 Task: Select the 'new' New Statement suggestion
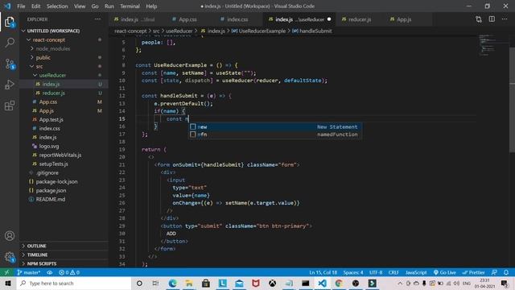tap(275, 127)
